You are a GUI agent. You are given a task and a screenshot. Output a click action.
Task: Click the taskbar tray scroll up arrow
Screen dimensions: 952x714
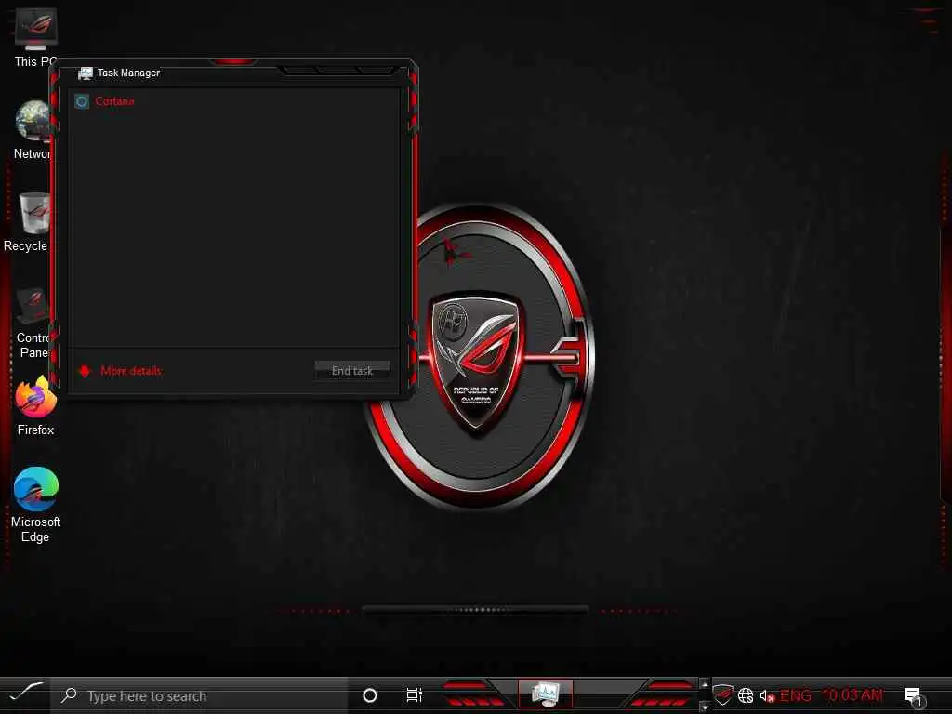[705, 685]
